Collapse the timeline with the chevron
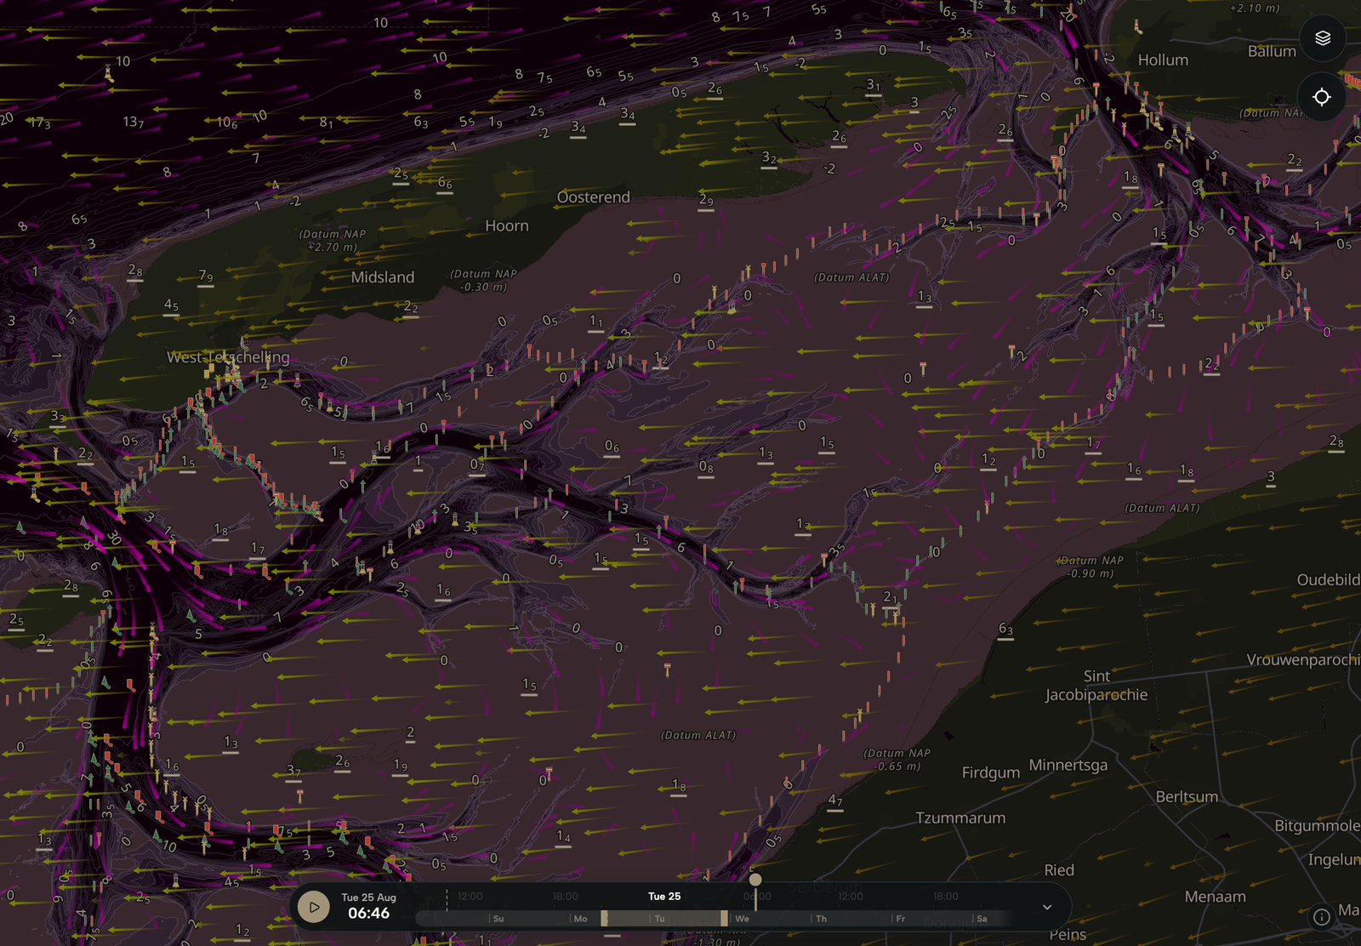 (x=1047, y=907)
